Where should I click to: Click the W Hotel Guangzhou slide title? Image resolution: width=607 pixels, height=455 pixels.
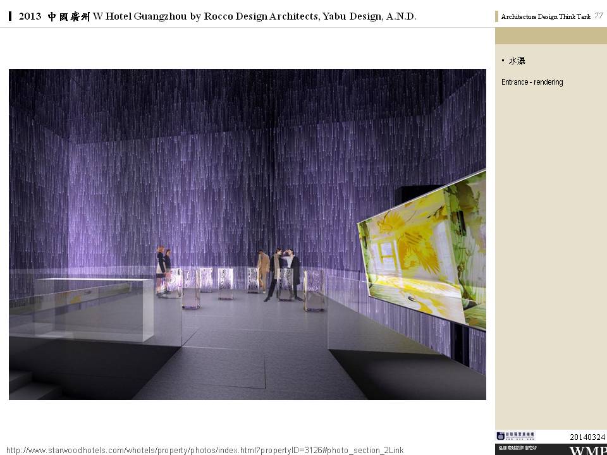218,16
